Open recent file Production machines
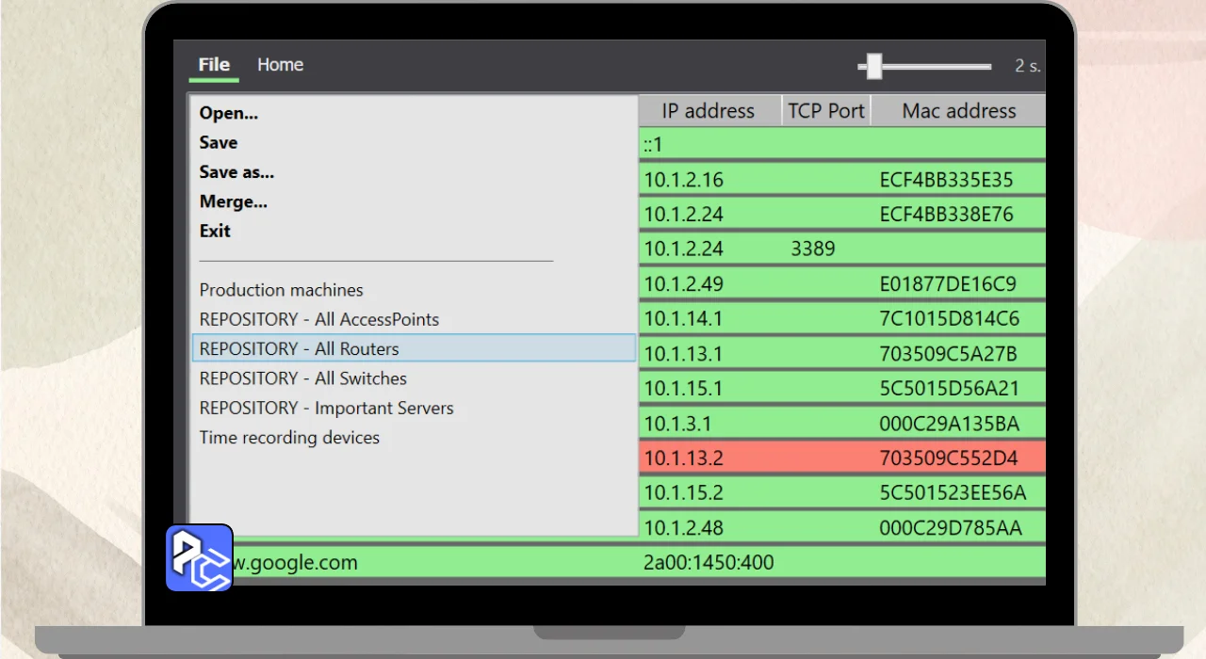 point(281,290)
